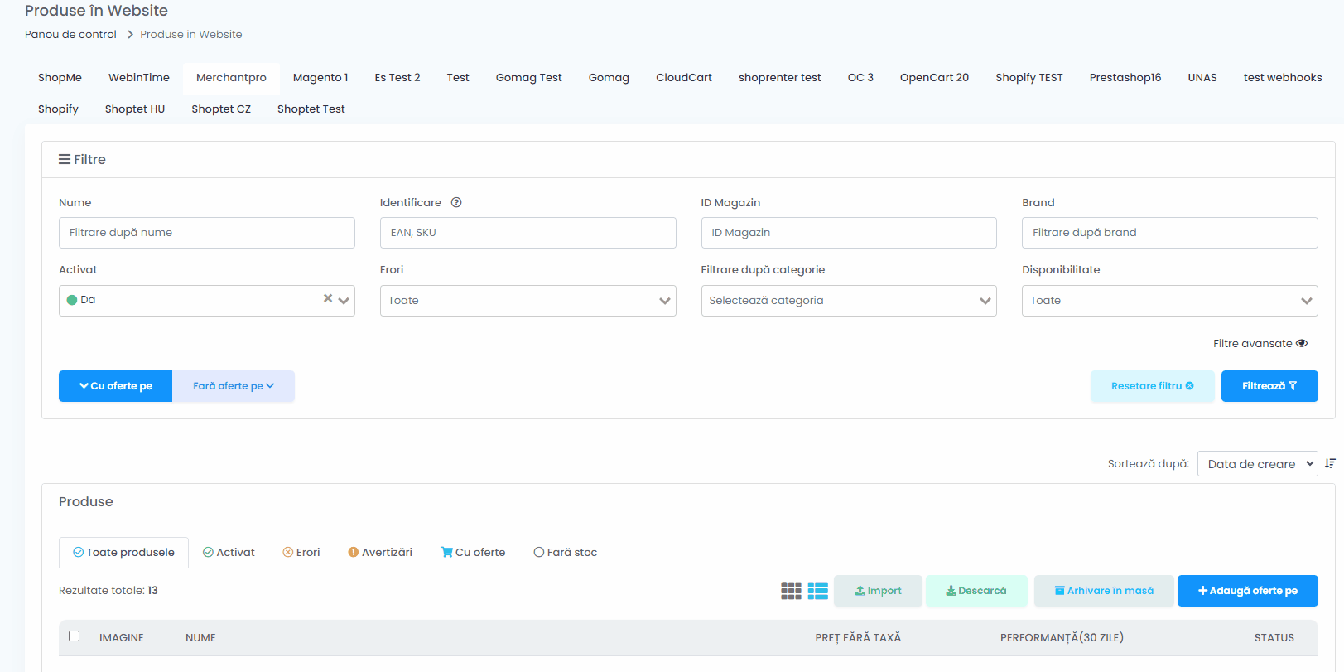Clear the Activat 'Da' selection with X
Image resolution: width=1344 pixels, height=672 pixels.
pos(328,298)
